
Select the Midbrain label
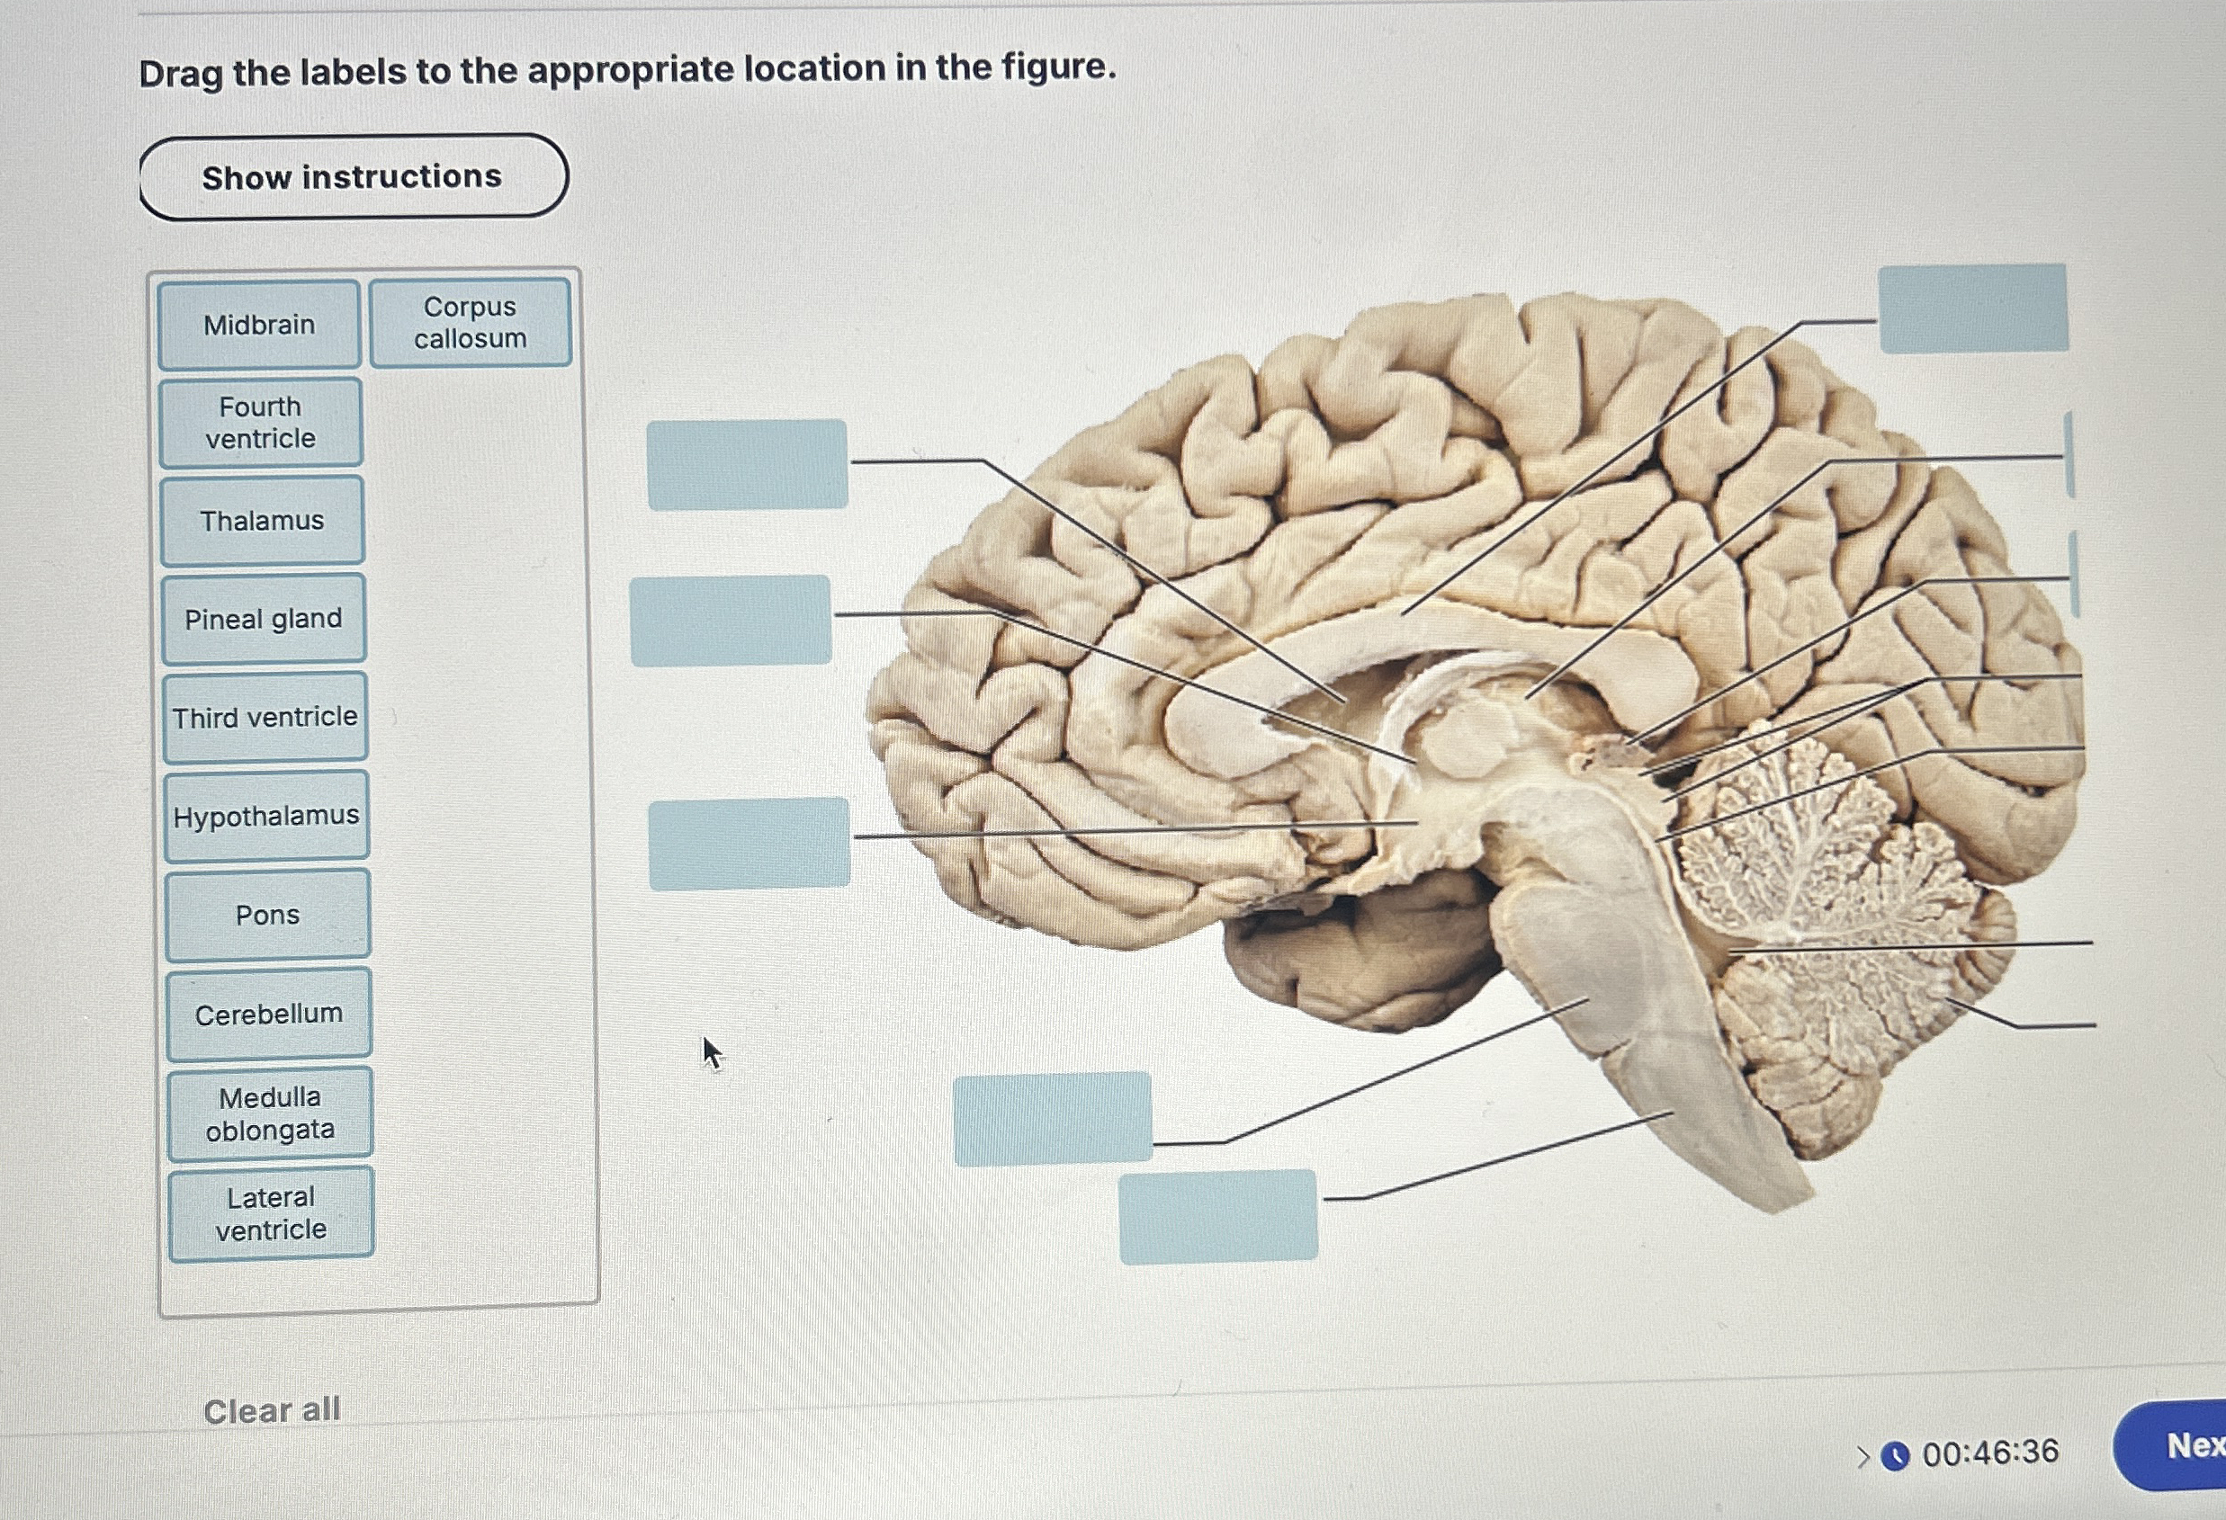[259, 326]
